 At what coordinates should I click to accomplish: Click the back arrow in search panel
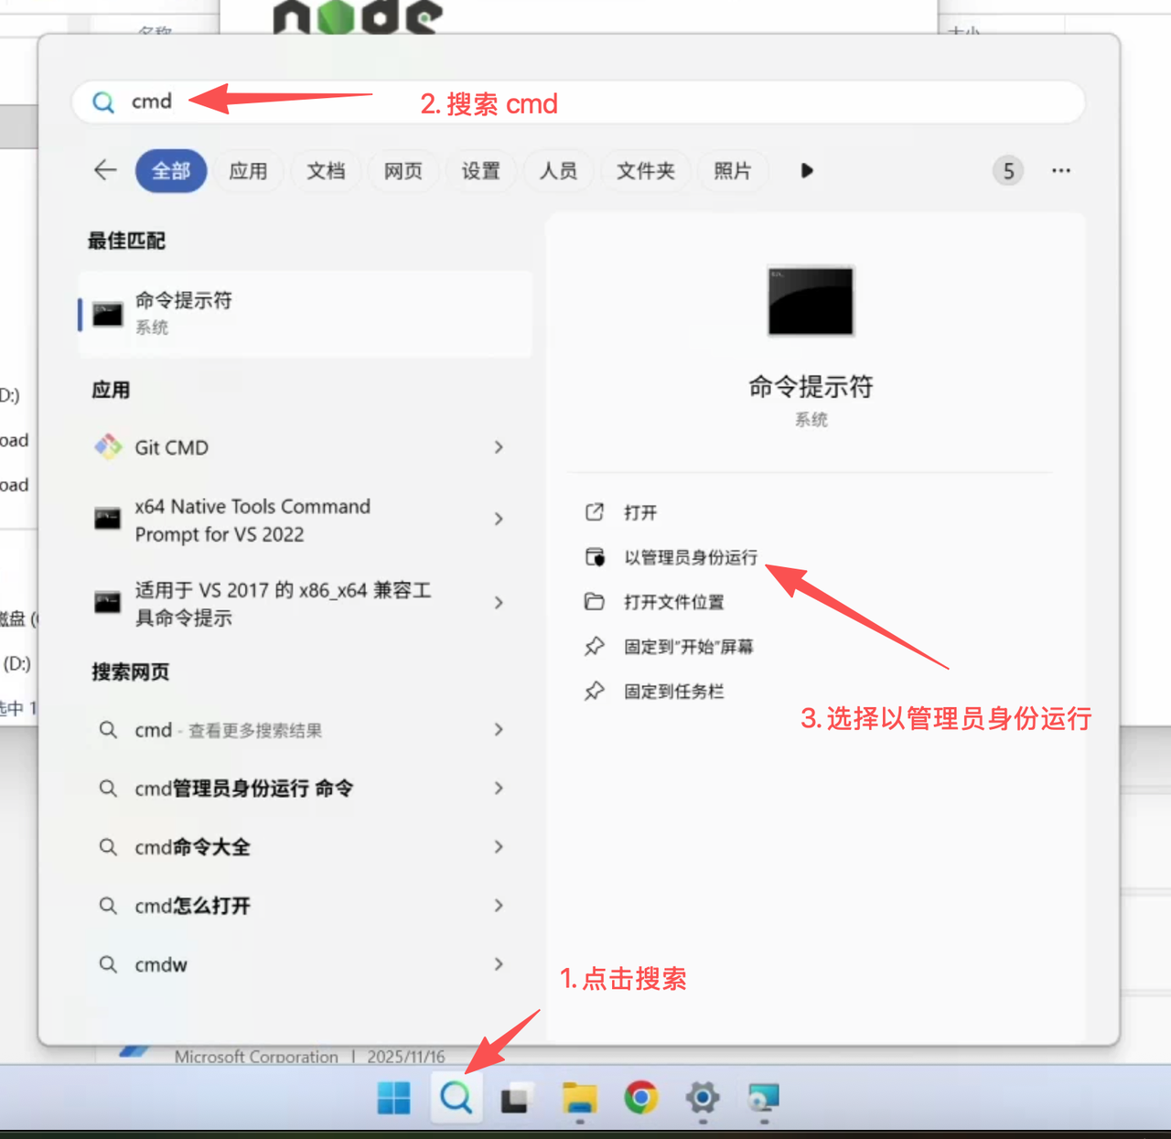pos(105,170)
